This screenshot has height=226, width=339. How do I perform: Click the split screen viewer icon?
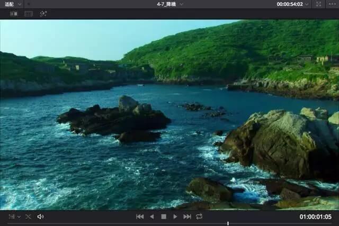pyautogui.click(x=29, y=14)
